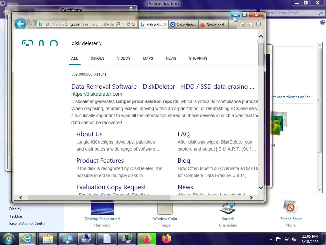The width and height of the screenshot is (326, 245).
Task: Click the Screen Saver icon
Action: pyautogui.click(x=290, y=207)
